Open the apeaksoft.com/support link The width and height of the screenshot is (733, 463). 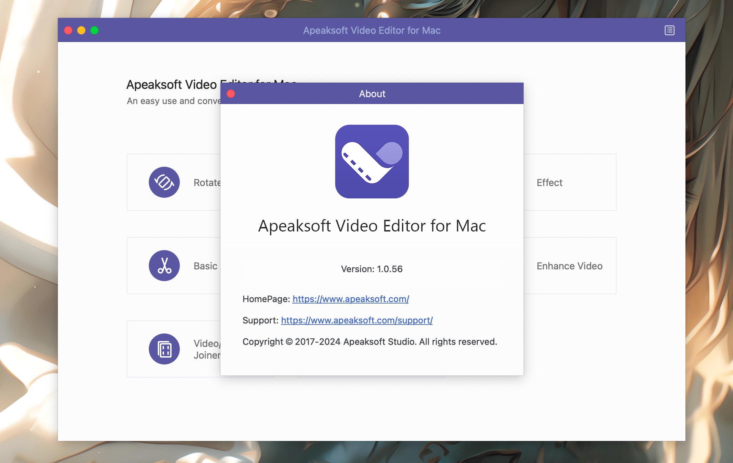click(x=357, y=320)
